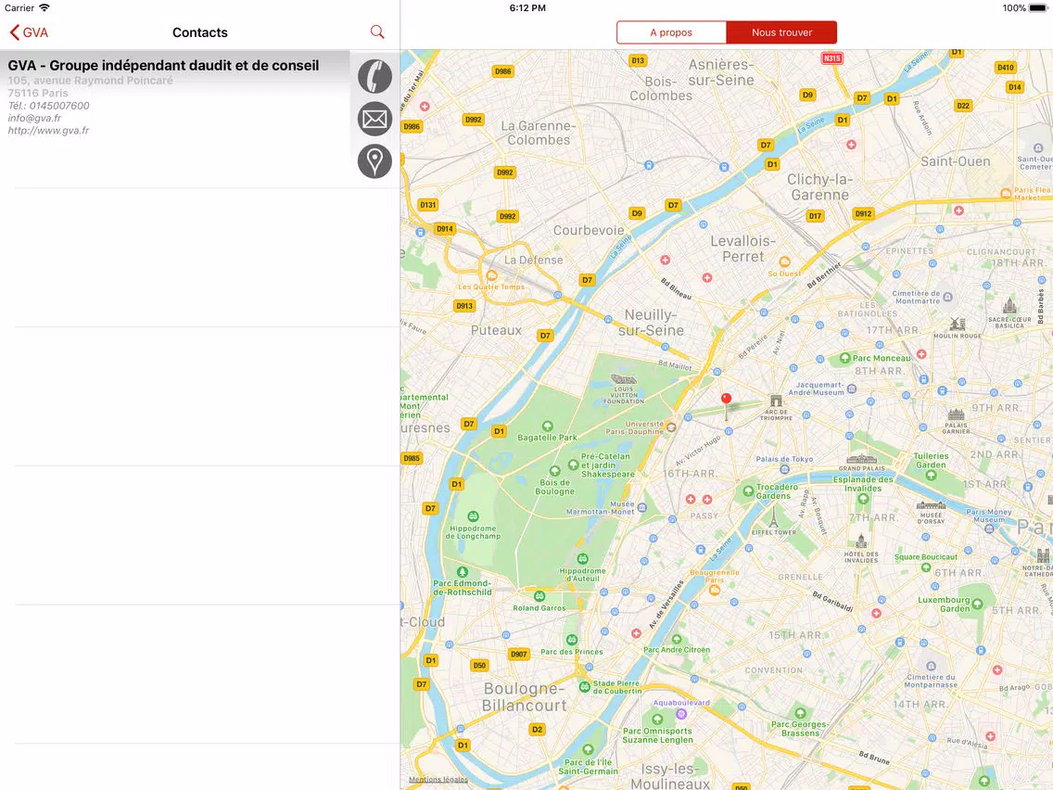Tap the phone number 0145007600
The width and height of the screenshot is (1053, 790).
(x=59, y=106)
